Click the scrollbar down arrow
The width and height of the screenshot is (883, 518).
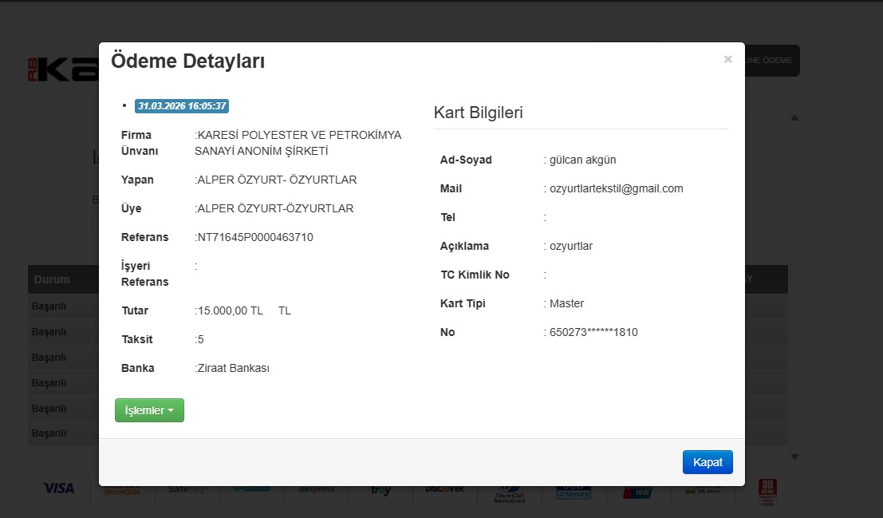(794, 457)
